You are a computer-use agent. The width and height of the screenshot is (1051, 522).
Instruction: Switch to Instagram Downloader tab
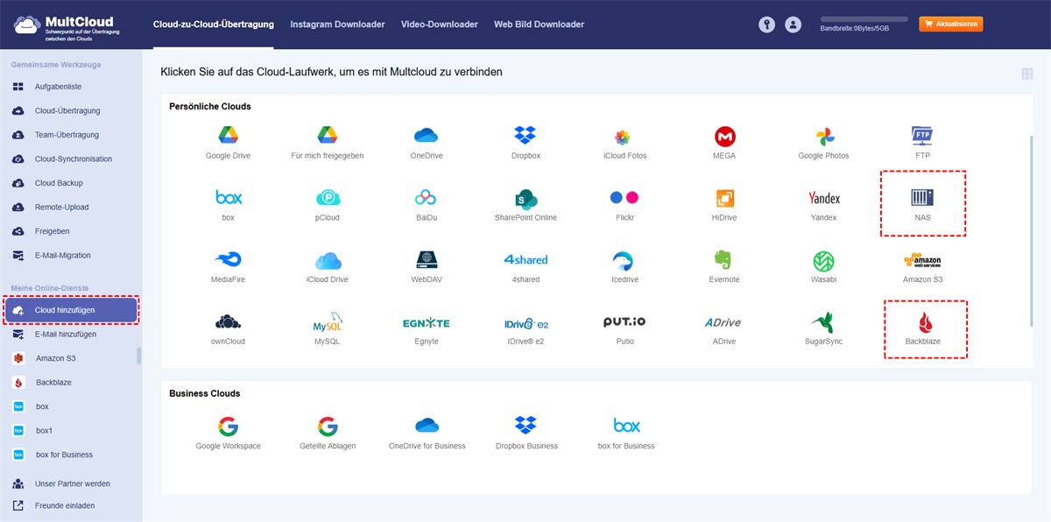(x=337, y=25)
